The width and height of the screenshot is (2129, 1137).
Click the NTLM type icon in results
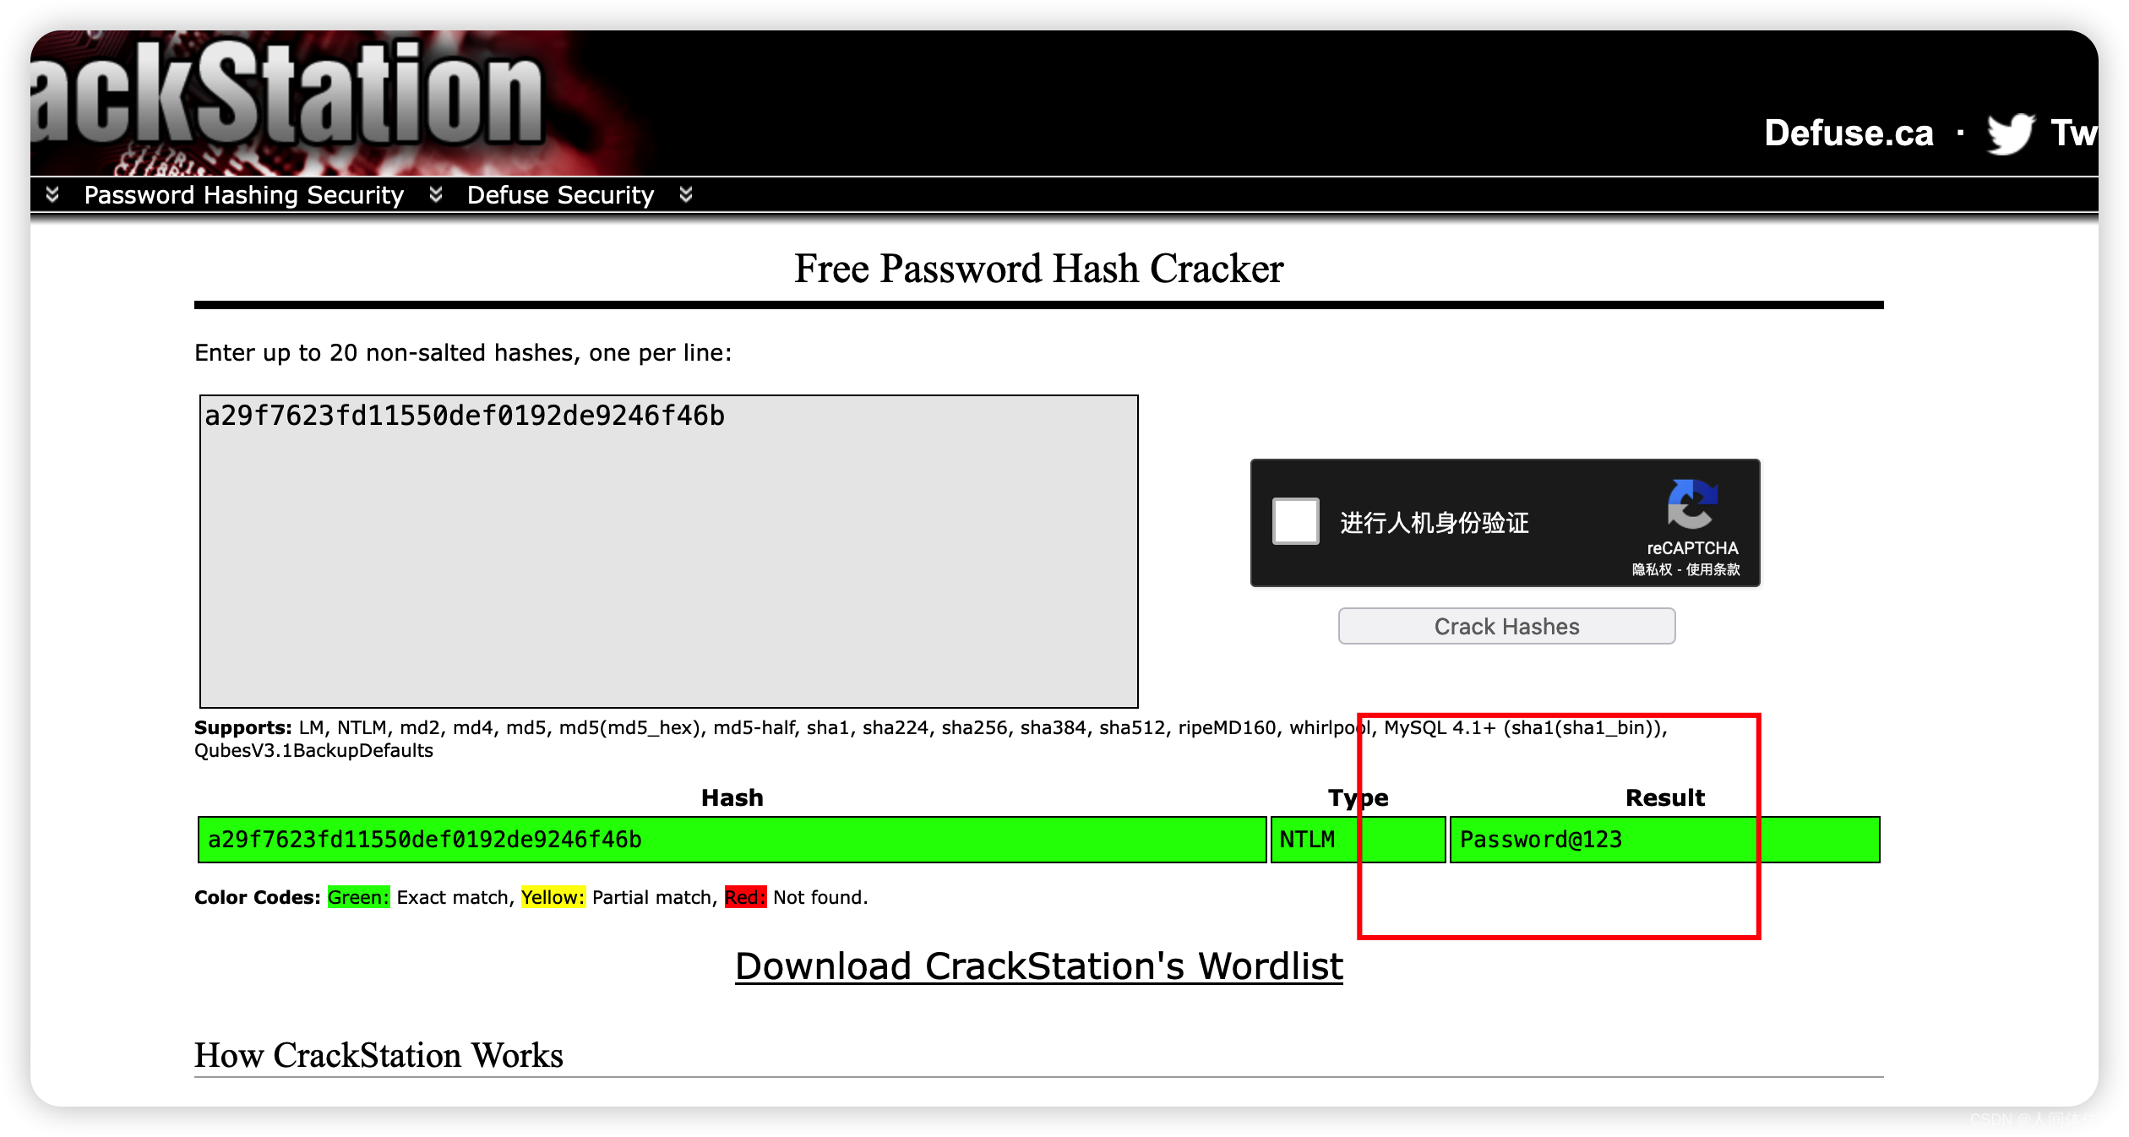[1310, 839]
